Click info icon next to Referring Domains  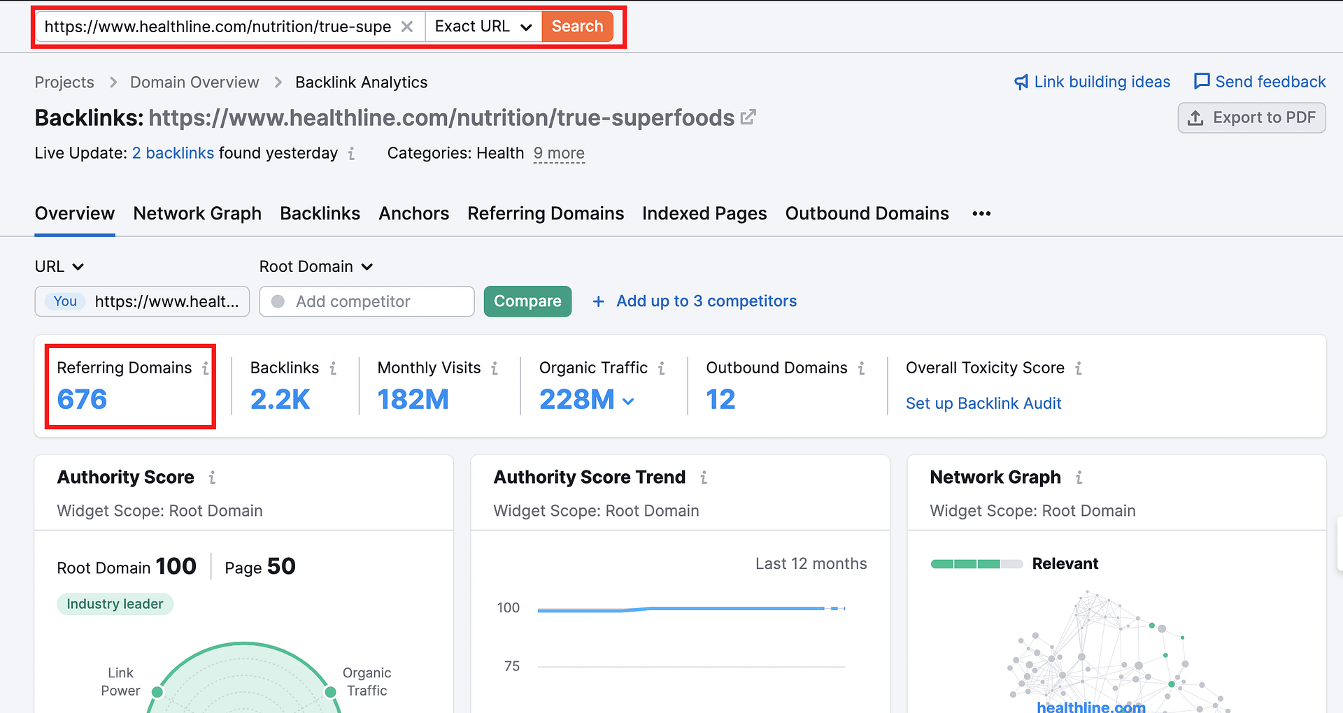pos(205,368)
